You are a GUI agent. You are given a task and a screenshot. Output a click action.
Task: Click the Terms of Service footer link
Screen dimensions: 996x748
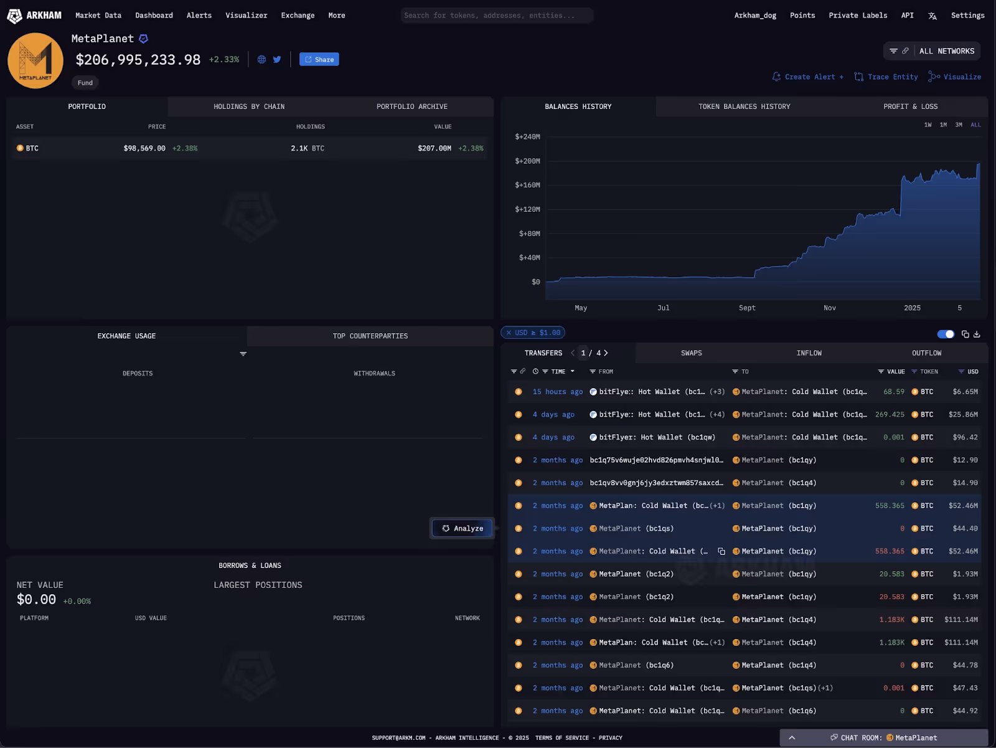[562, 738]
